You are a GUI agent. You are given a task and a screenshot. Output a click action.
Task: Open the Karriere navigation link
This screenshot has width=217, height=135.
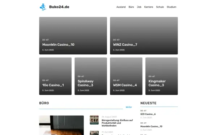click(149, 7)
